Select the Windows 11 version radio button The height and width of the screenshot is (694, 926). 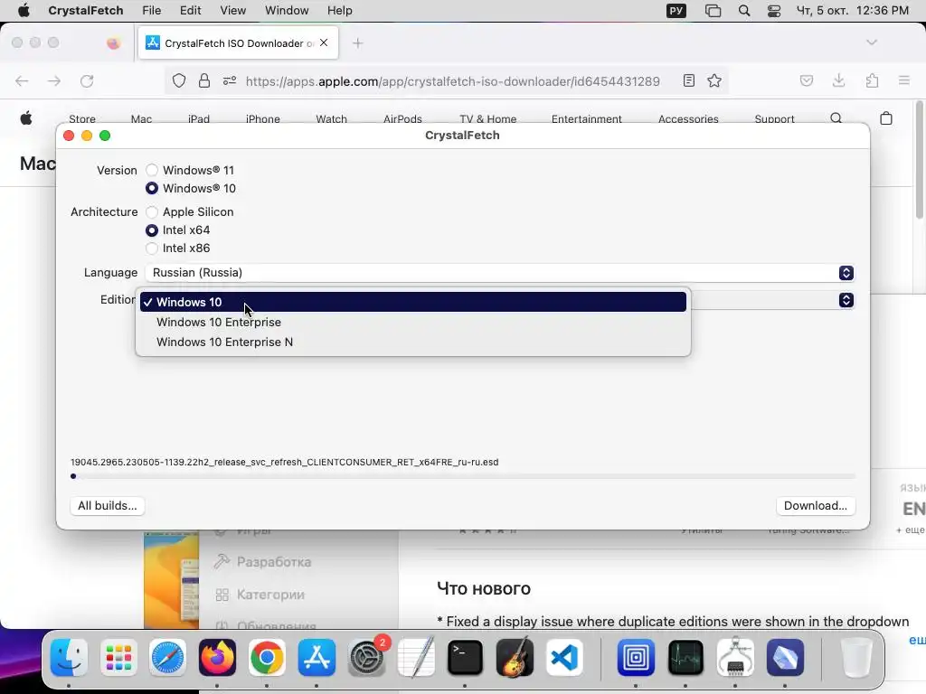152,170
